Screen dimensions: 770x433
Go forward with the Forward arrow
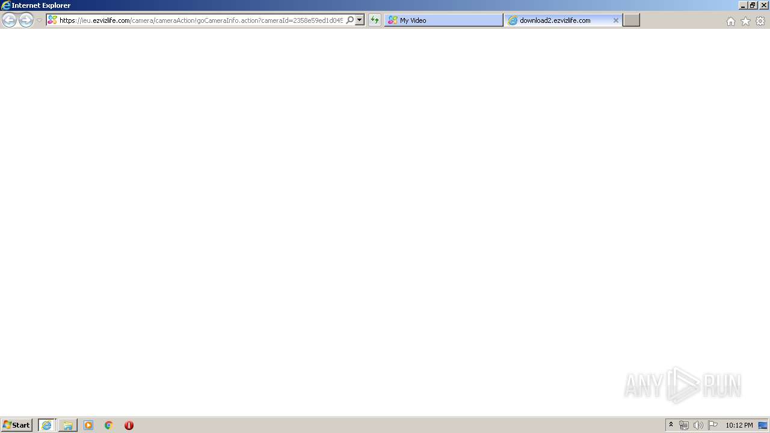[x=26, y=20]
